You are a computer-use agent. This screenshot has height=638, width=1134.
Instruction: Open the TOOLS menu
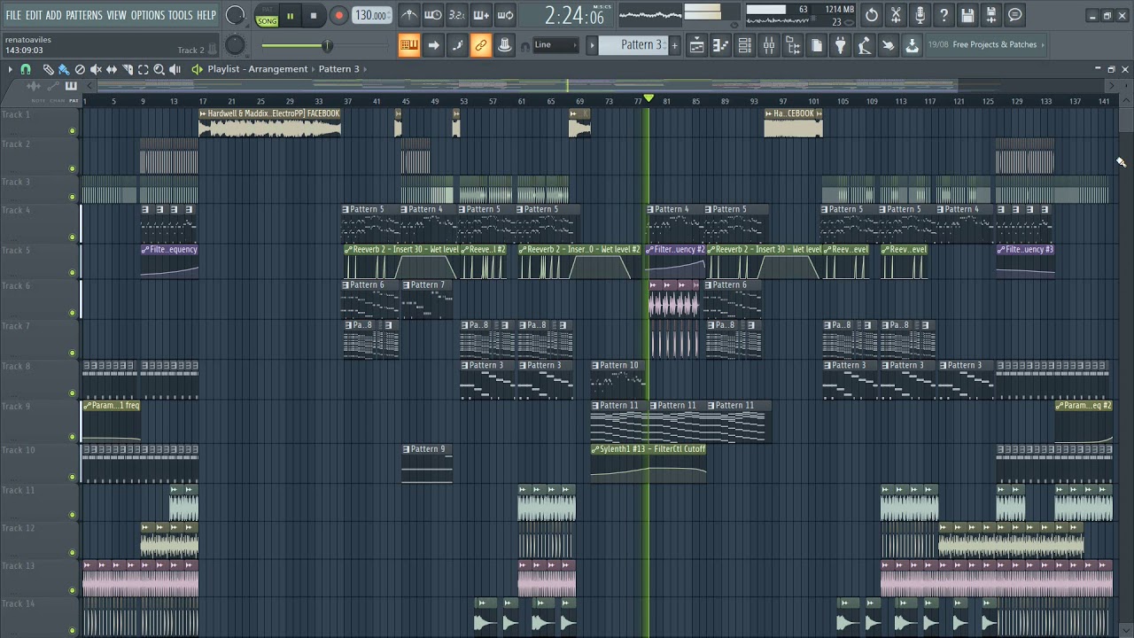[x=180, y=15]
